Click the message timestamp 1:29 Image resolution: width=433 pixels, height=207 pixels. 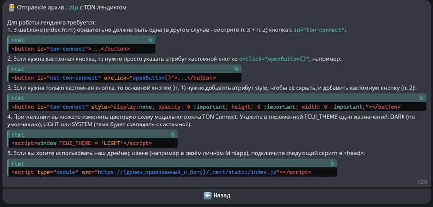(x=422, y=182)
